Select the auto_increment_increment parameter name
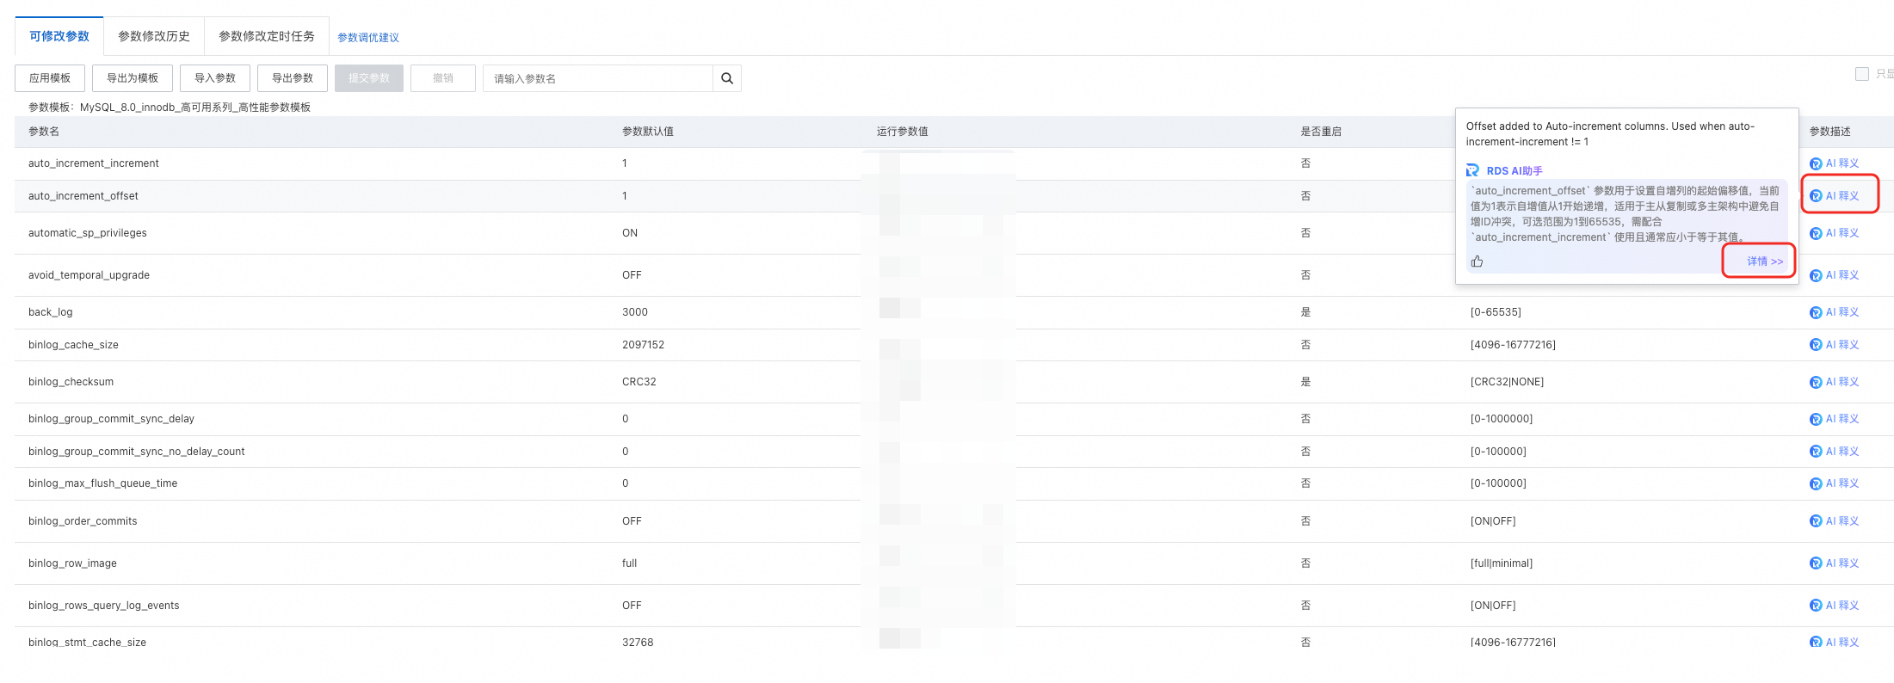 94,163
